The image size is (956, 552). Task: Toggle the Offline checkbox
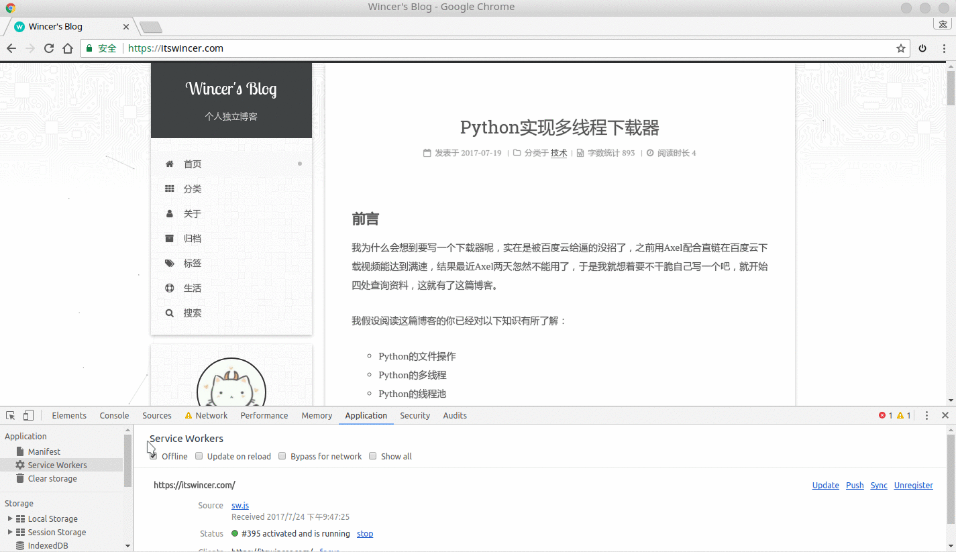click(x=154, y=456)
